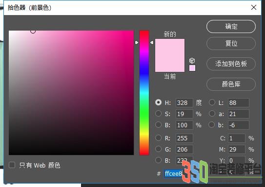
Task: Click the G field showing 206
Action: (x=184, y=149)
